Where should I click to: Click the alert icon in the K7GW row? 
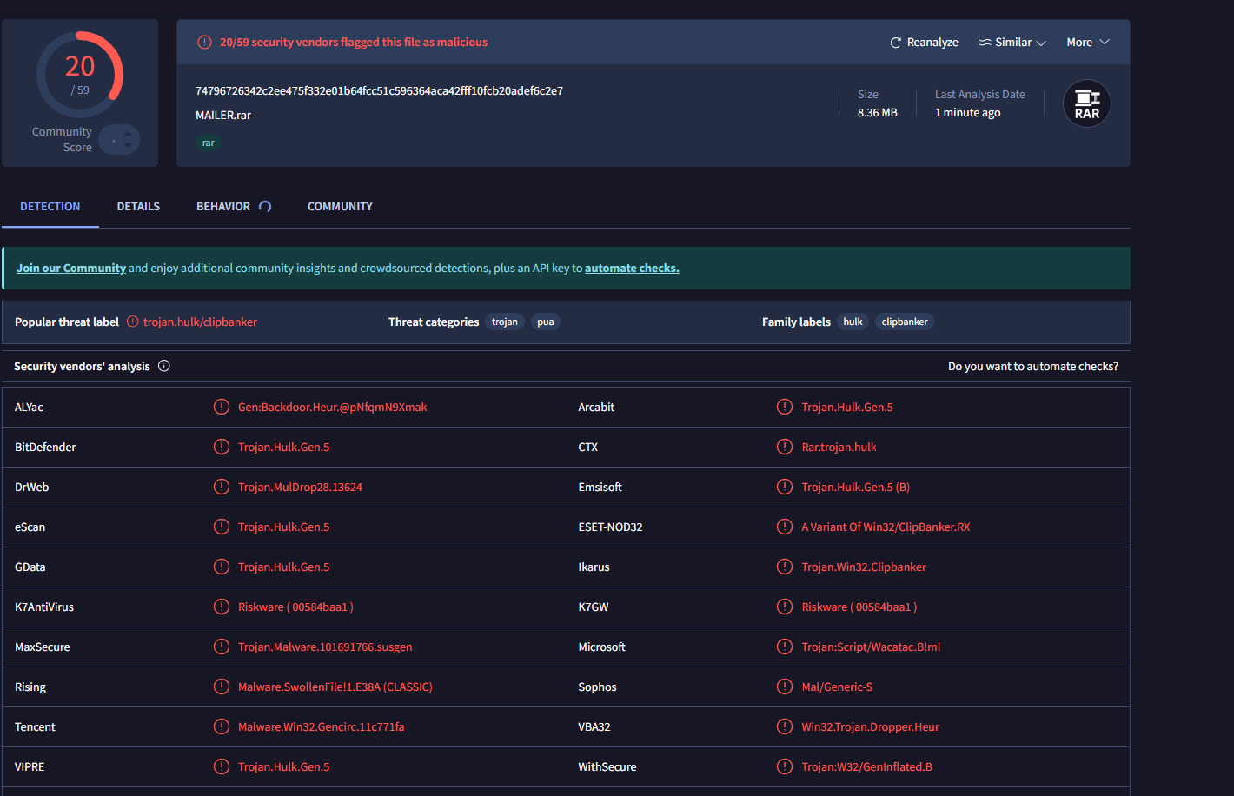(x=785, y=607)
